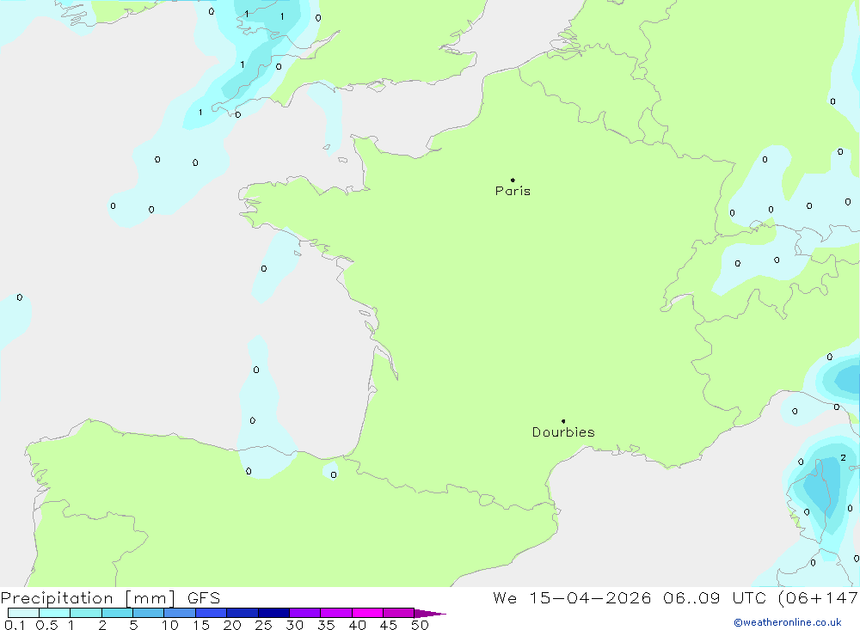Click the 0.1–0.5 mm legend swatch
The width and height of the screenshot is (860, 630).
point(23,613)
